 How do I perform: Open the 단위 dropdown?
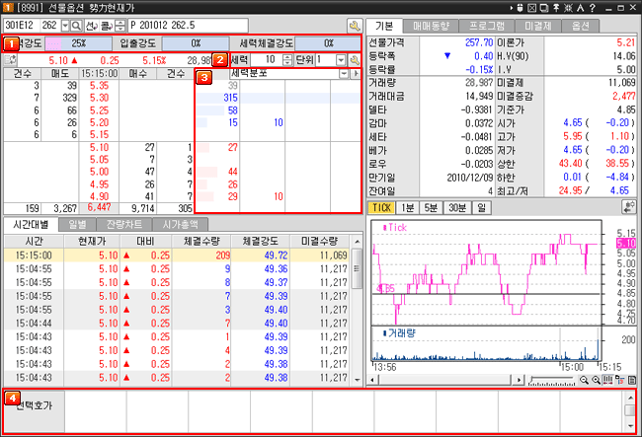(x=341, y=60)
